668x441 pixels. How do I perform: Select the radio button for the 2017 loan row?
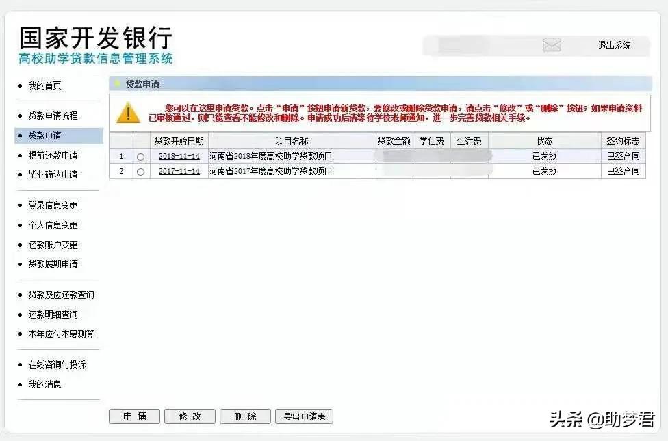coord(140,172)
